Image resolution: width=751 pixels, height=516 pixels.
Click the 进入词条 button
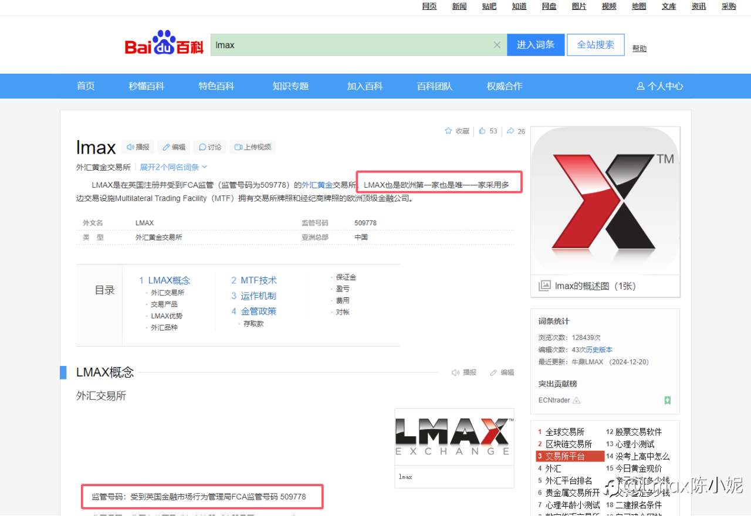(536, 45)
